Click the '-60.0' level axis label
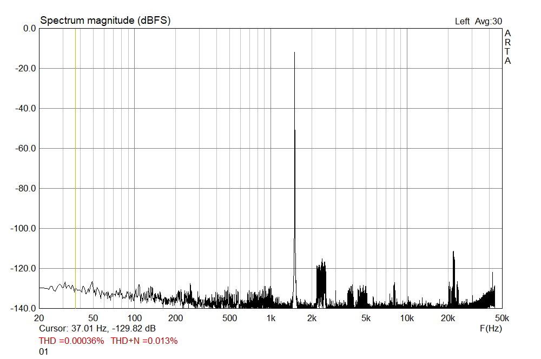 25,149
